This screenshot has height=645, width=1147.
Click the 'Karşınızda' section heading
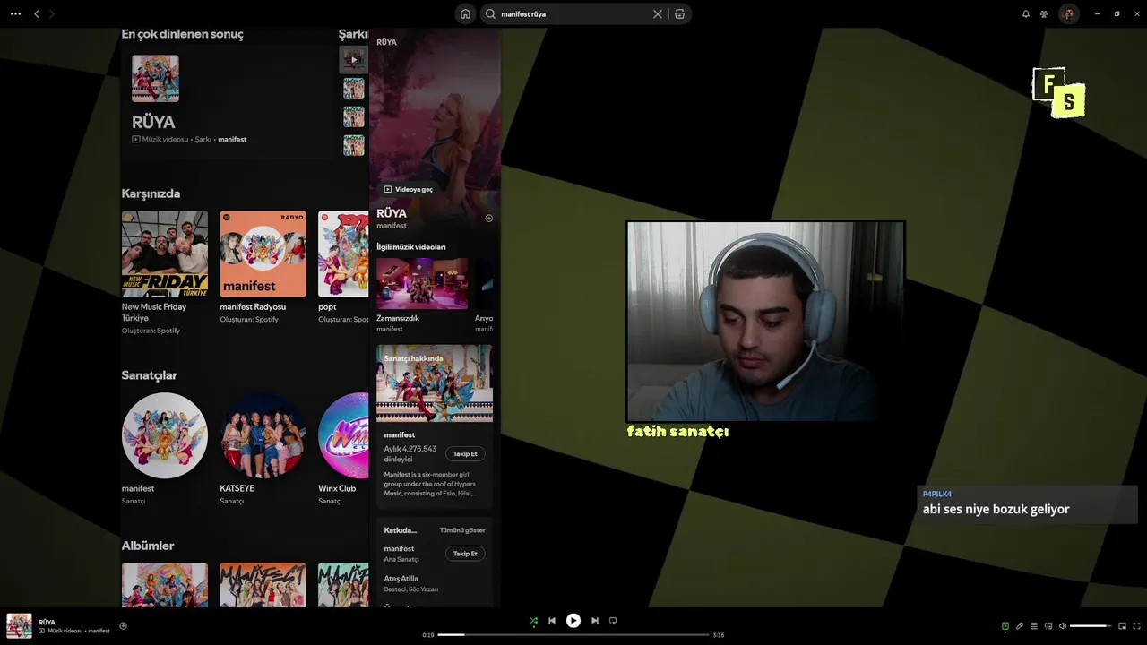[151, 193]
